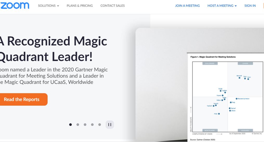Click Join a Meeting link
The width and height of the screenshot is (264, 142).
click(187, 6)
